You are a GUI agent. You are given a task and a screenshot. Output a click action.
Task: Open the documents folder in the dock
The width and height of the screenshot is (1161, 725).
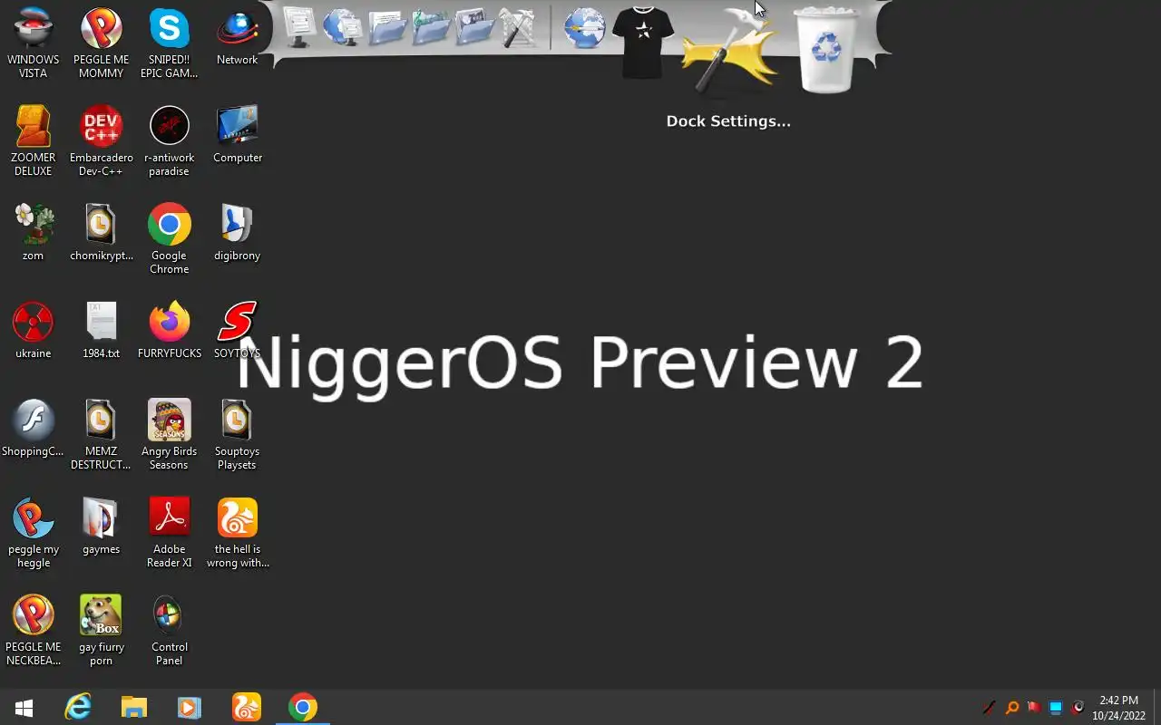coord(387,26)
